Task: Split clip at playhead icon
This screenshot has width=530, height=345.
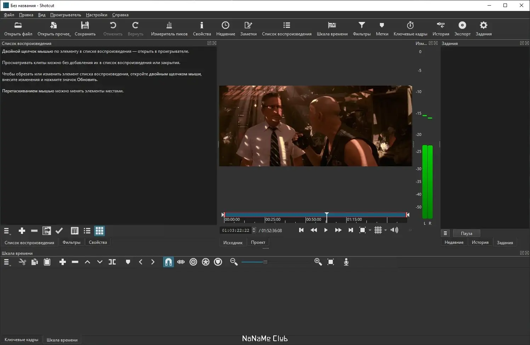Action: 112,262
